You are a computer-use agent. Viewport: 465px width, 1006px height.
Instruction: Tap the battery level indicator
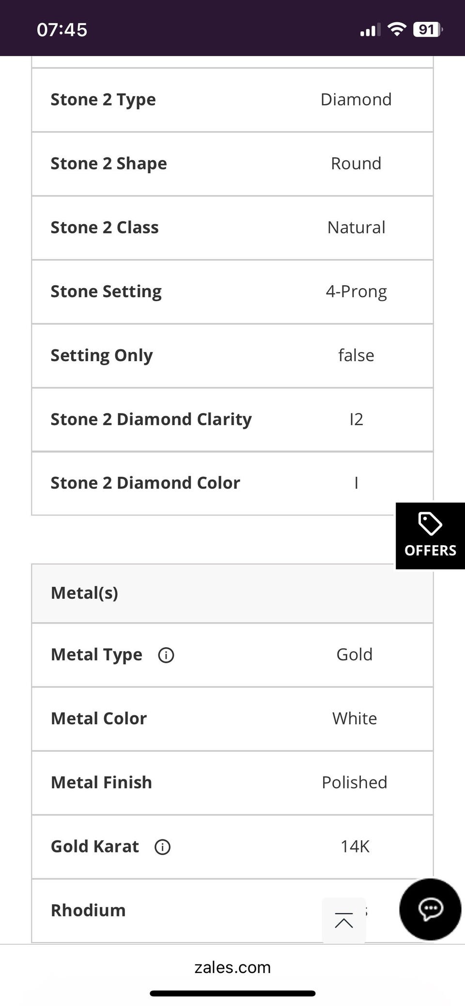coord(427,30)
